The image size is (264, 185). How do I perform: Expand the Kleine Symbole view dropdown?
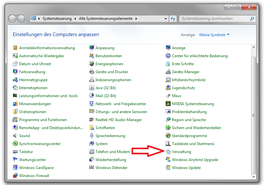[x=214, y=35]
